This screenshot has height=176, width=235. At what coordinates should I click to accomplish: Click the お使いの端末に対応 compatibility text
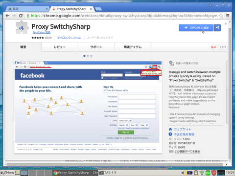(187, 63)
